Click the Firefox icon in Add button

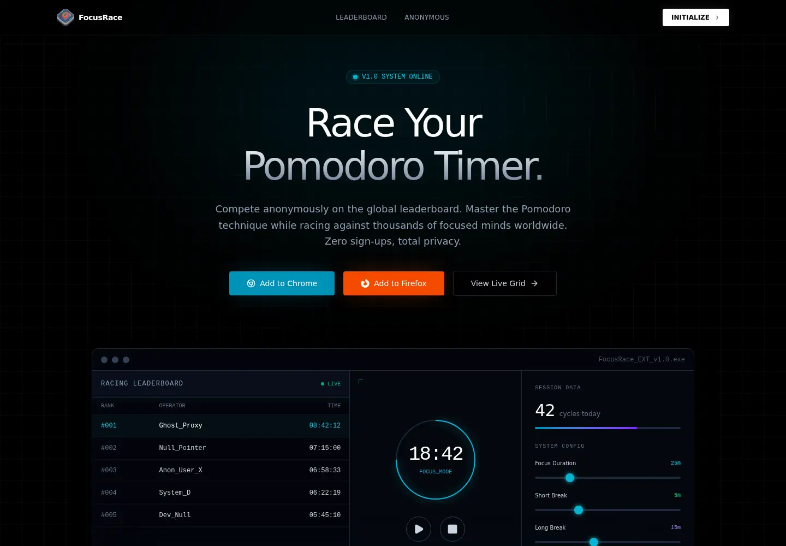click(x=365, y=283)
